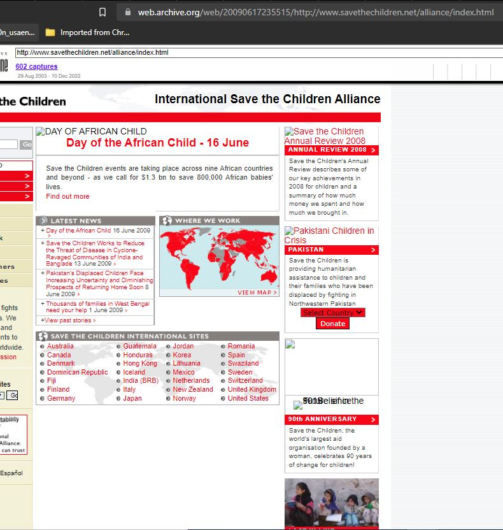
Task: Click the browser address bar URL
Action: click(316, 13)
